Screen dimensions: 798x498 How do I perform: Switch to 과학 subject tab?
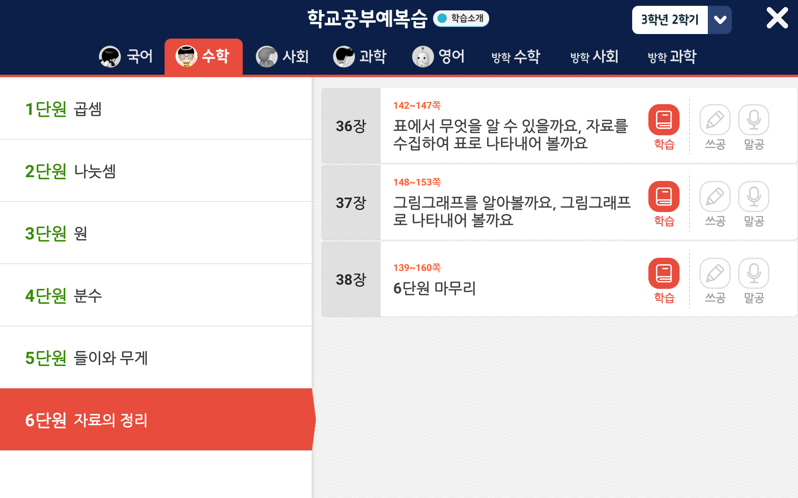pyautogui.click(x=360, y=56)
